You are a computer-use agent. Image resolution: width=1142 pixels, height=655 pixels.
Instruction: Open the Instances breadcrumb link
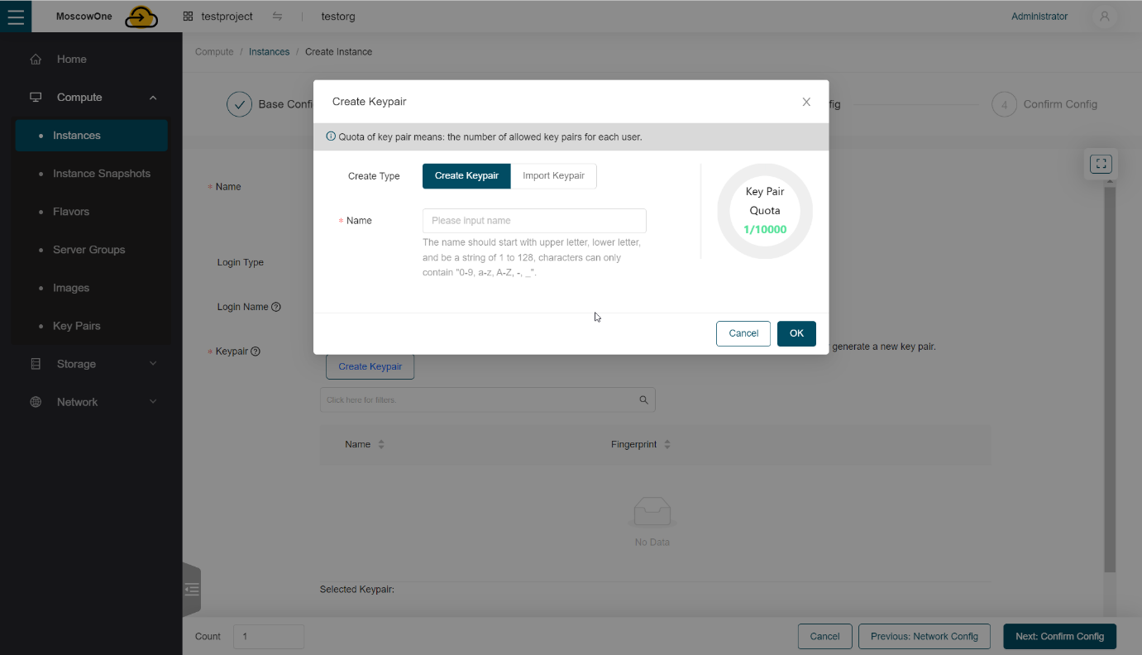click(269, 51)
